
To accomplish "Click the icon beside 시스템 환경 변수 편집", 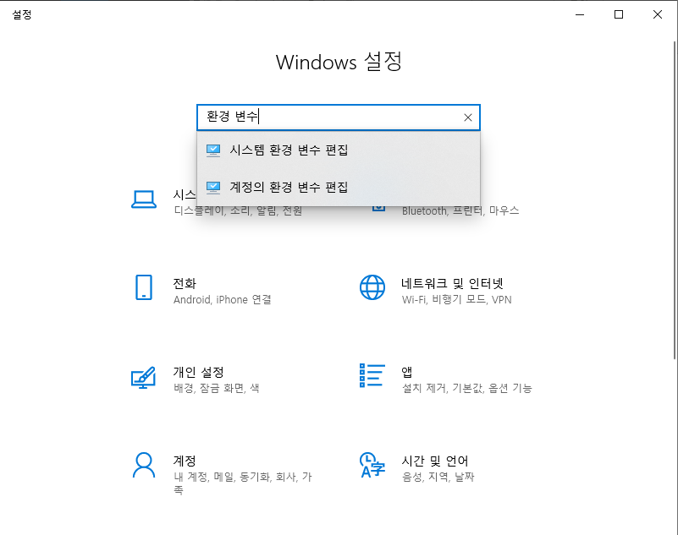I will (213, 150).
